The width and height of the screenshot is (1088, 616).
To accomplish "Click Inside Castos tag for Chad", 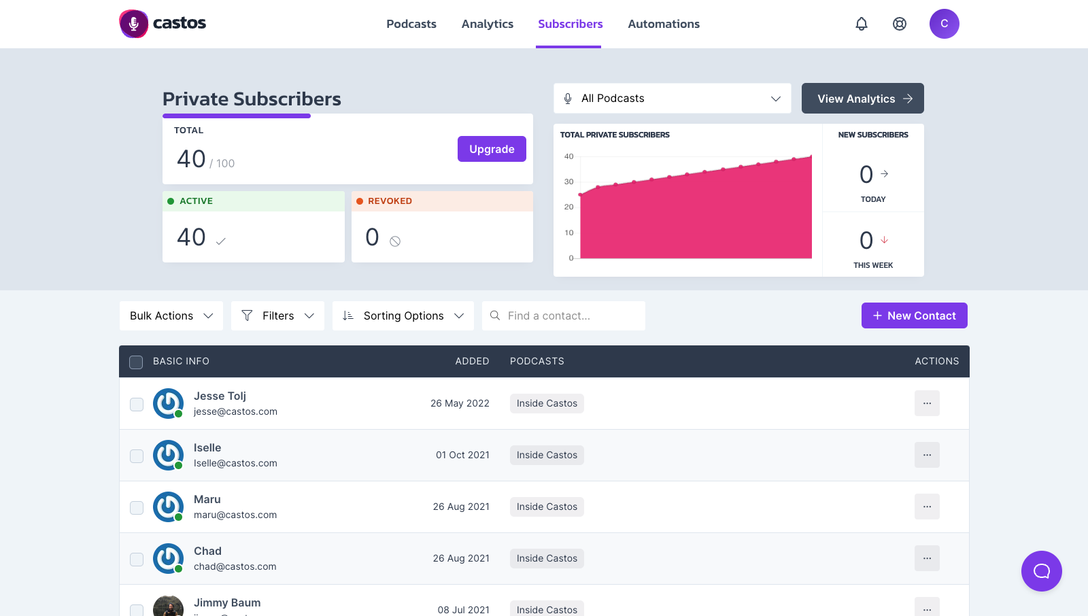I will (x=547, y=558).
